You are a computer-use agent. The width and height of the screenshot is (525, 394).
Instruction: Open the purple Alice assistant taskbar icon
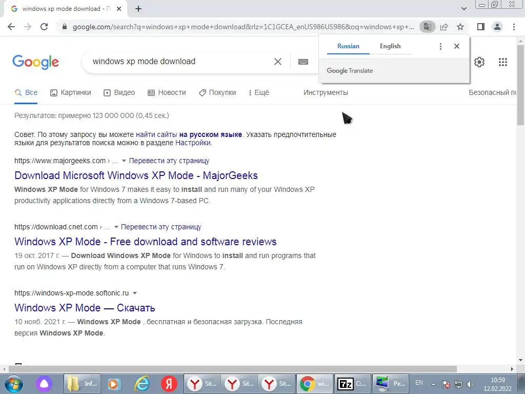click(44, 384)
